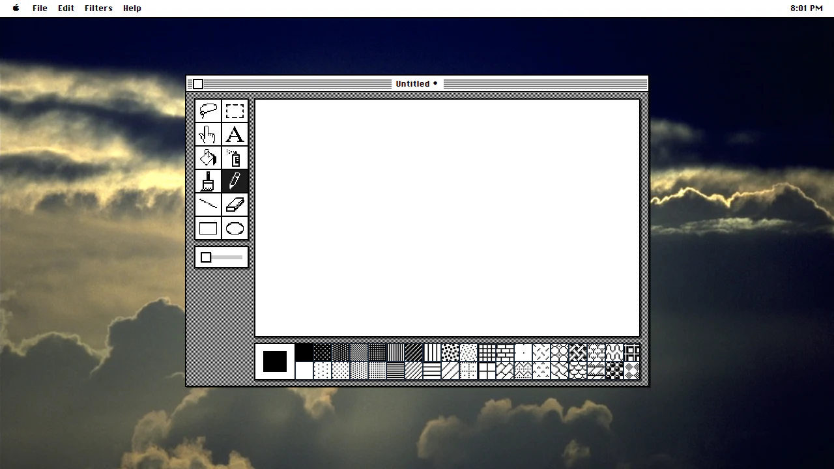Pick the Ellipse shape tool

[235, 228]
